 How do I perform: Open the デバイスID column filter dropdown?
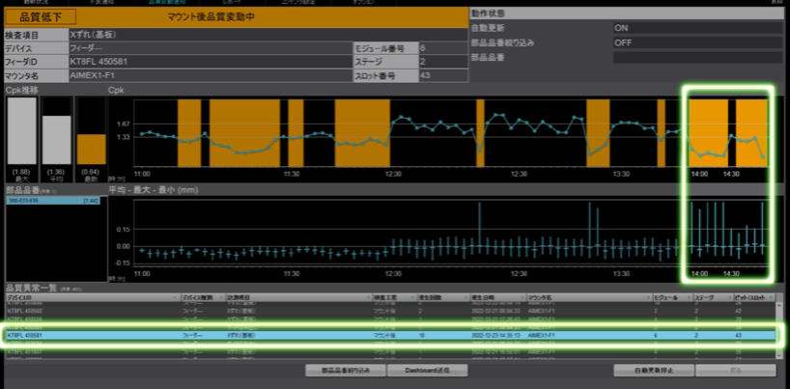175,298
